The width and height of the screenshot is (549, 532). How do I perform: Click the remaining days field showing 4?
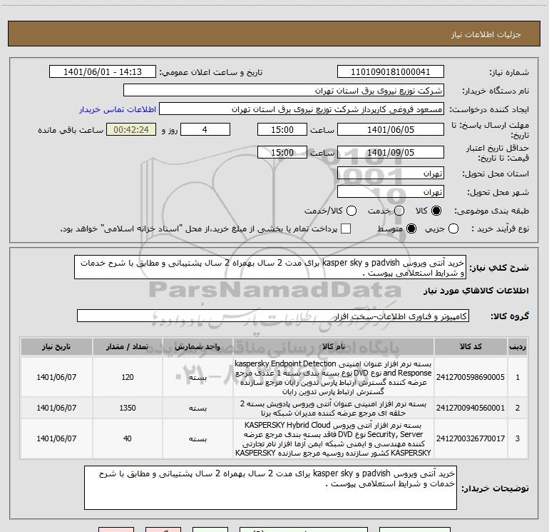(x=205, y=129)
